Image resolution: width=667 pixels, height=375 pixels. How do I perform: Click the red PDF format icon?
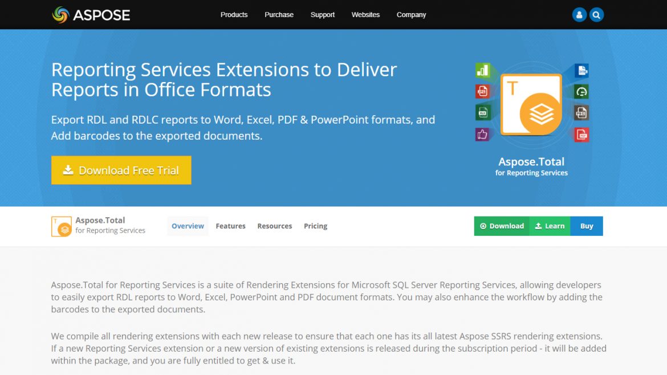point(581,133)
